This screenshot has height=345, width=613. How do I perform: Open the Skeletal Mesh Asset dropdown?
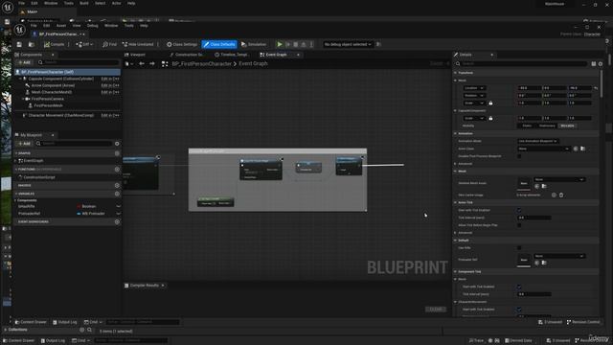(559, 179)
